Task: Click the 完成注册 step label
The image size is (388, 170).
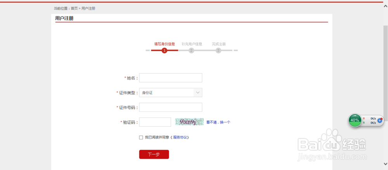Action: pos(219,44)
